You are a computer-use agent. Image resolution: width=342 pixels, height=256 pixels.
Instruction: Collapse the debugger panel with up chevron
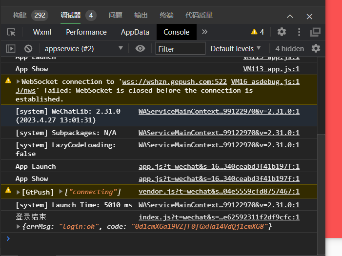pos(290,16)
